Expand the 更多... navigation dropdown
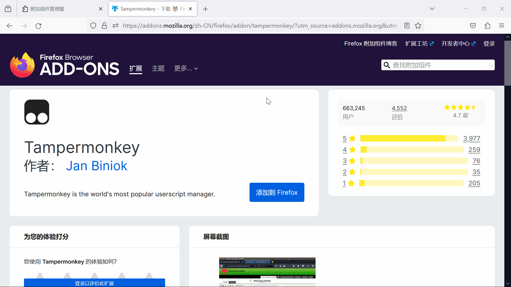 pyautogui.click(x=186, y=68)
